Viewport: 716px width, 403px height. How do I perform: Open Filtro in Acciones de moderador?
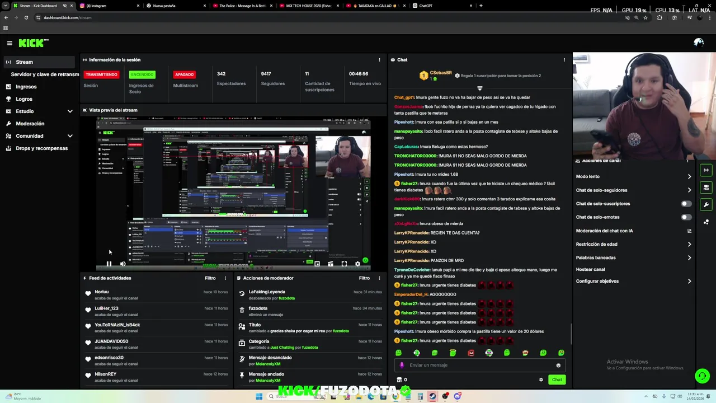tap(364, 278)
